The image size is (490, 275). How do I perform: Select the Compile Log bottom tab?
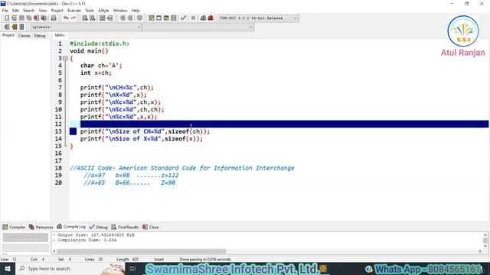(71, 227)
